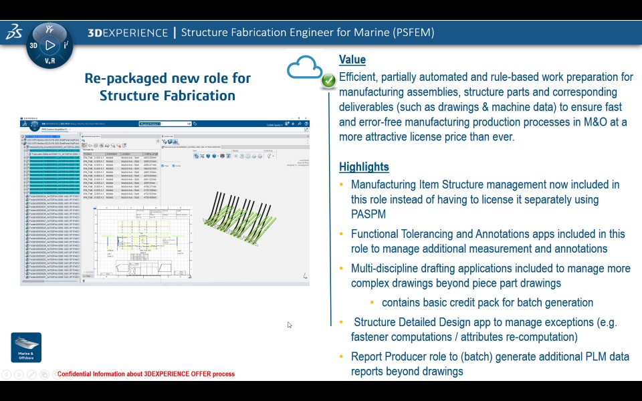Click the tag icon beside the embedded search box
The image size is (642, 401).
[195, 124]
